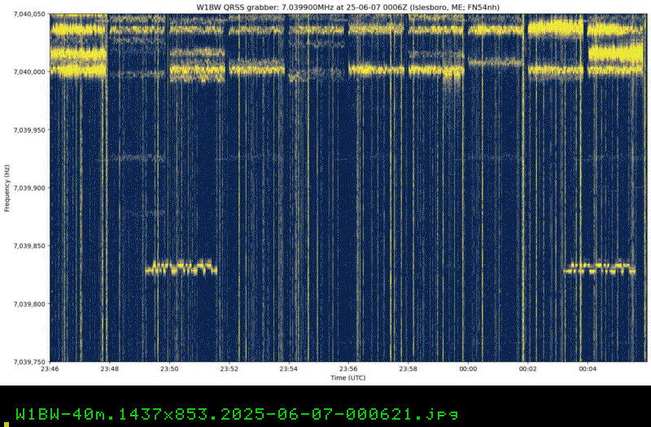Click the QRSS signal trace near 23:50
This screenshot has height=427, width=651.
[x=181, y=268]
